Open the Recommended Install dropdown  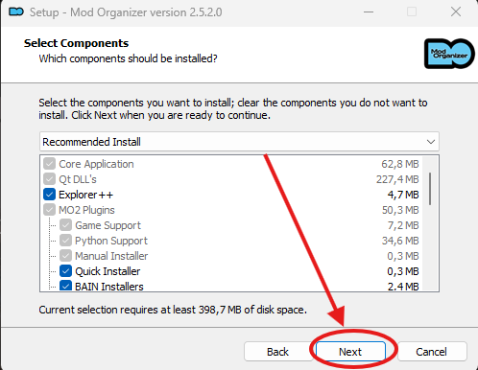pos(239,142)
